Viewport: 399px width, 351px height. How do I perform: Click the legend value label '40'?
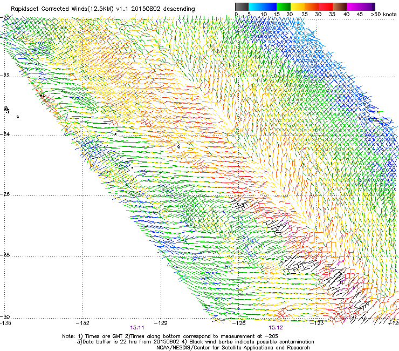click(x=346, y=15)
